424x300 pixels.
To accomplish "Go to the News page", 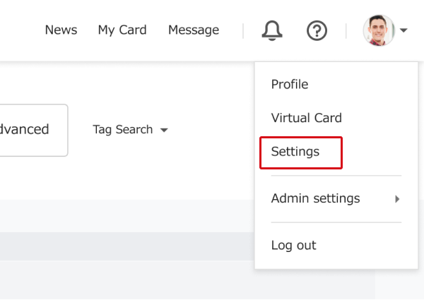I will pos(61,30).
